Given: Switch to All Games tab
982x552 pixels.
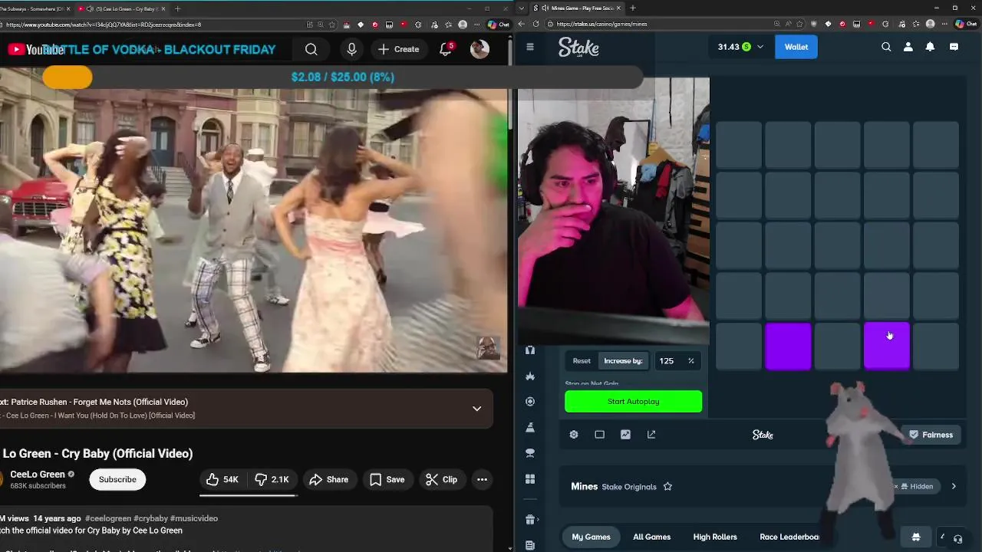Looking at the screenshot, I should click(x=651, y=537).
